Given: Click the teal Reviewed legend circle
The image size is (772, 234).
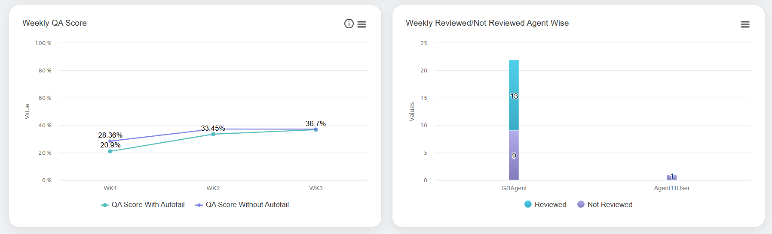Looking at the screenshot, I should [528, 204].
